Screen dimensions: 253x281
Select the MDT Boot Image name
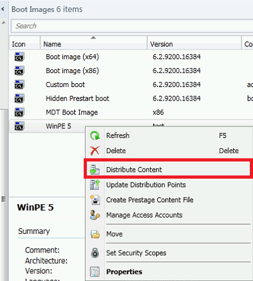tap(72, 113)
